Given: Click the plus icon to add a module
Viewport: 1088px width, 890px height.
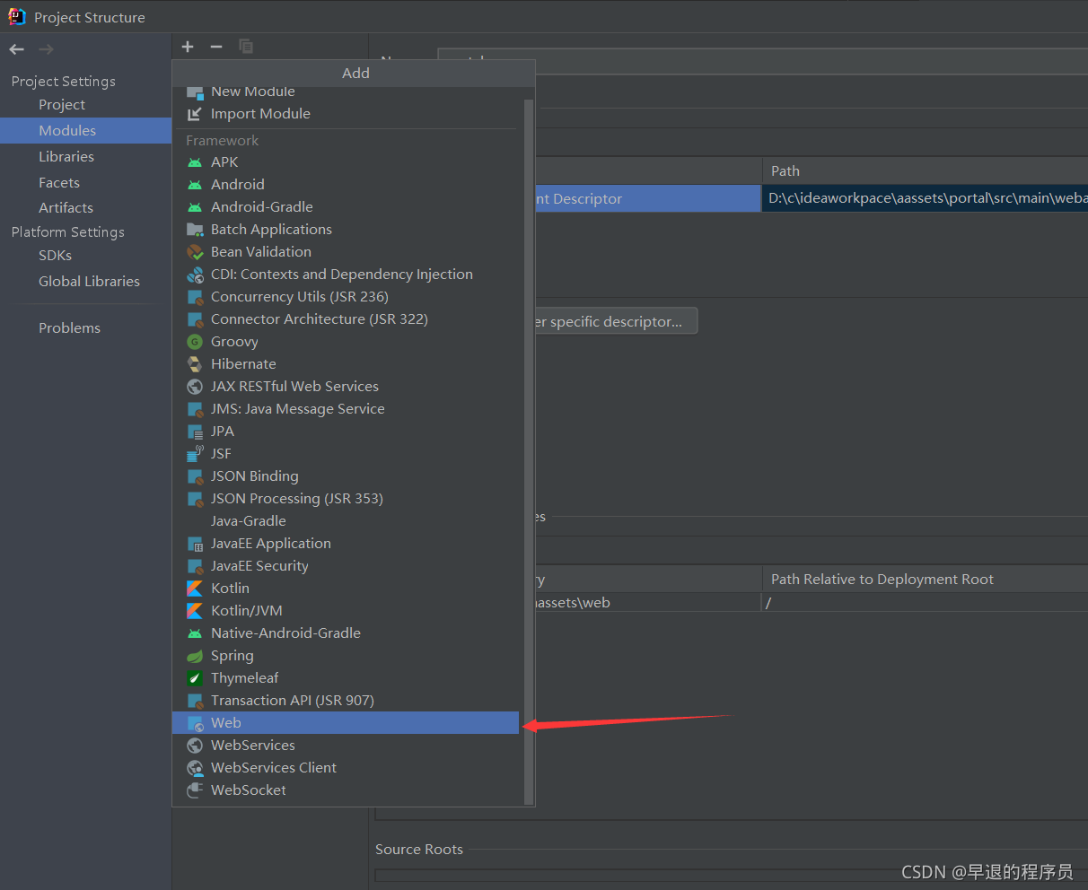Looking at the screenshot, I should pos(188,47).
